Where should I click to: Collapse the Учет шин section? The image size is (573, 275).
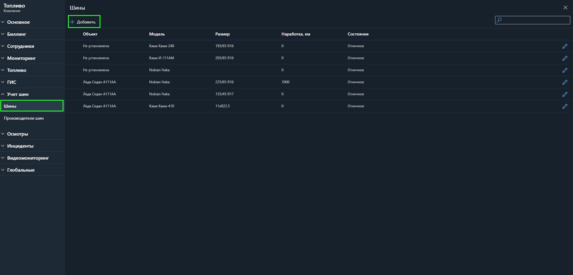pos(18,94)
